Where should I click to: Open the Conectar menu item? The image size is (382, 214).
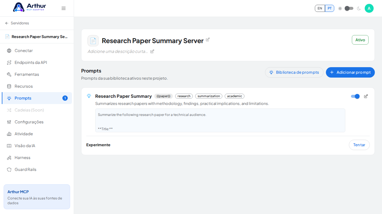coord(37,51)
